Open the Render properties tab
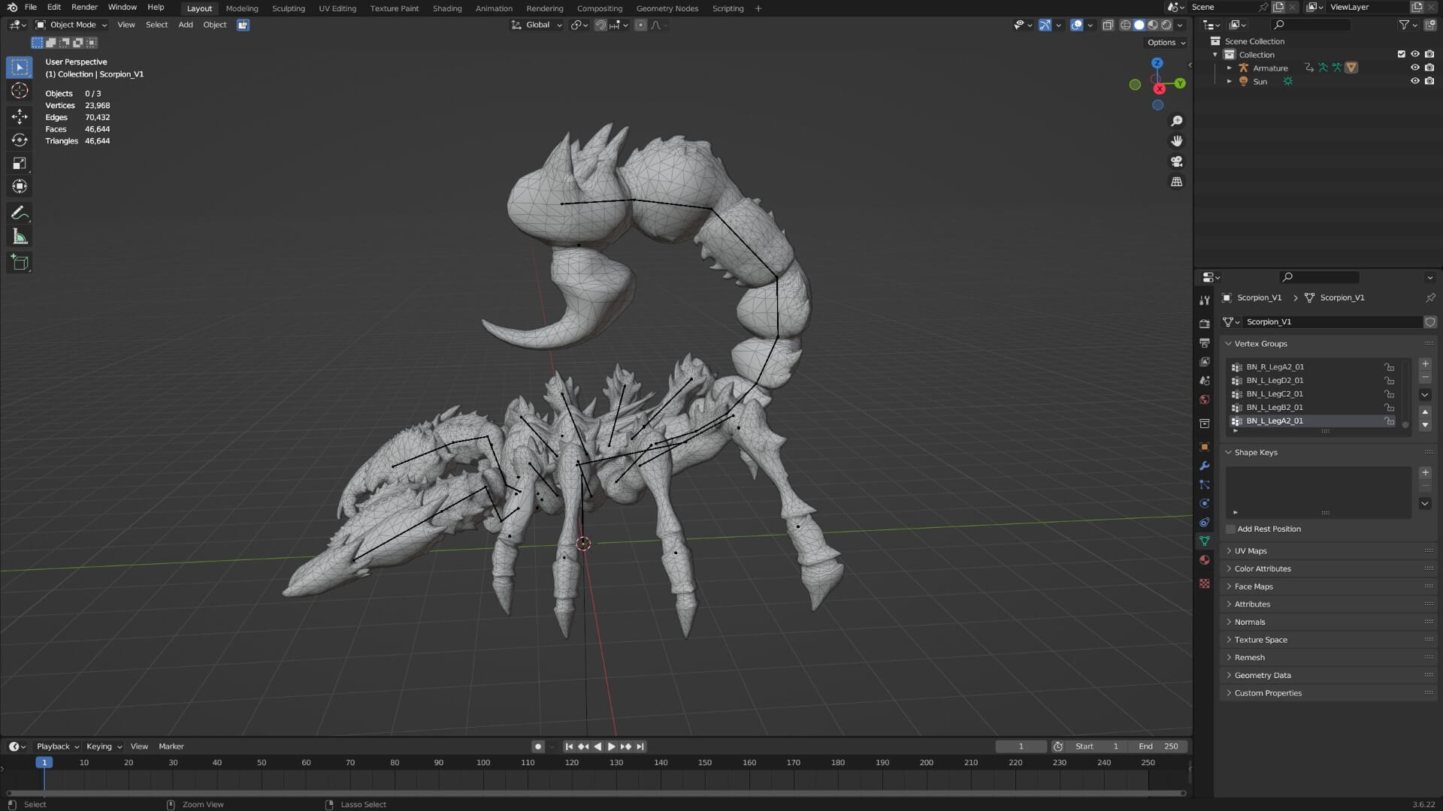The image size is (1443, 811). pos(1205,324)
